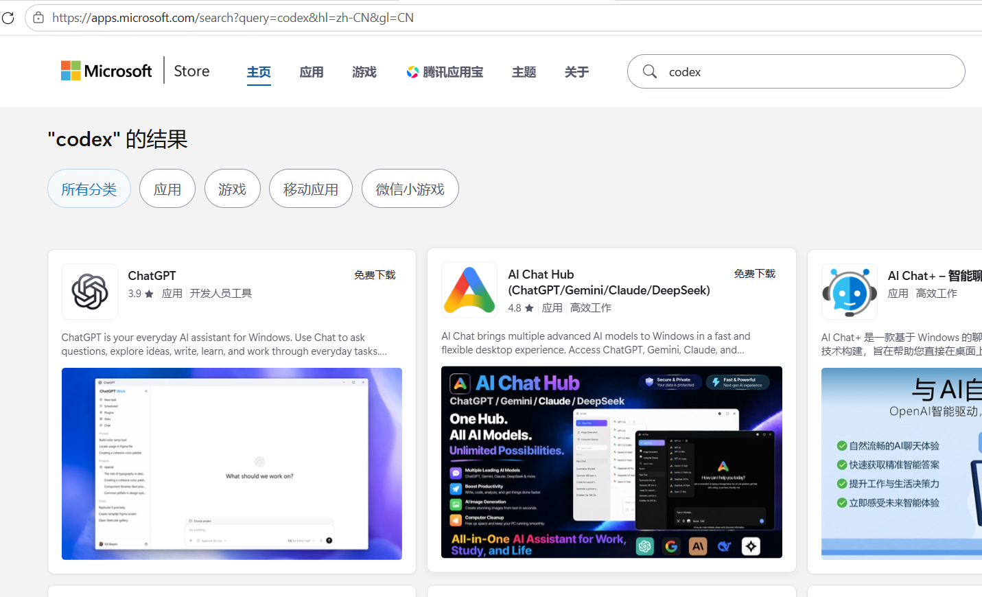Click 高效工作 on the AI Chat Hub card
Image resolution: width=982 pixels, height=597 pixels.
tap(591, 308)
